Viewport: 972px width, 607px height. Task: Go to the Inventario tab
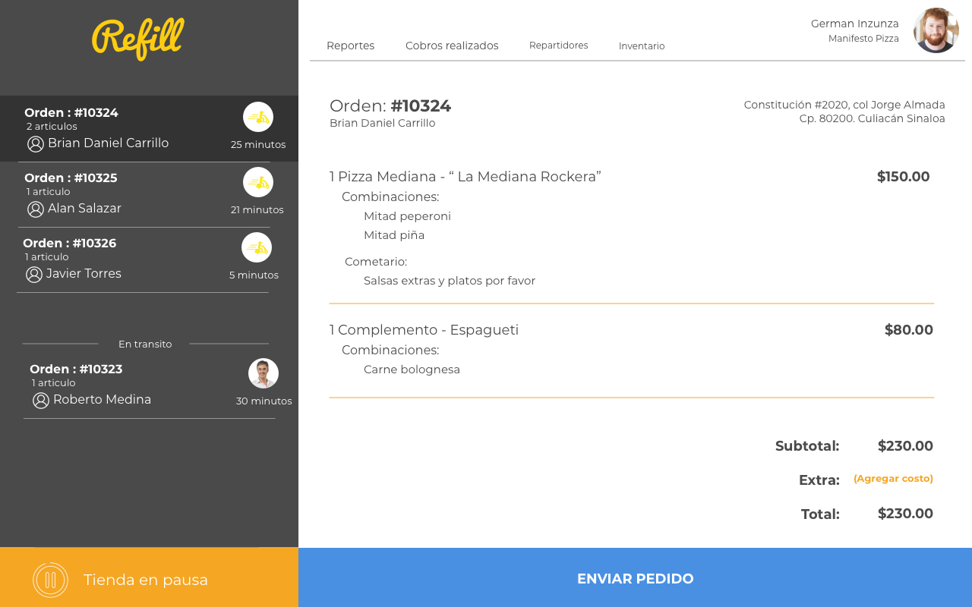coord(642,46)
